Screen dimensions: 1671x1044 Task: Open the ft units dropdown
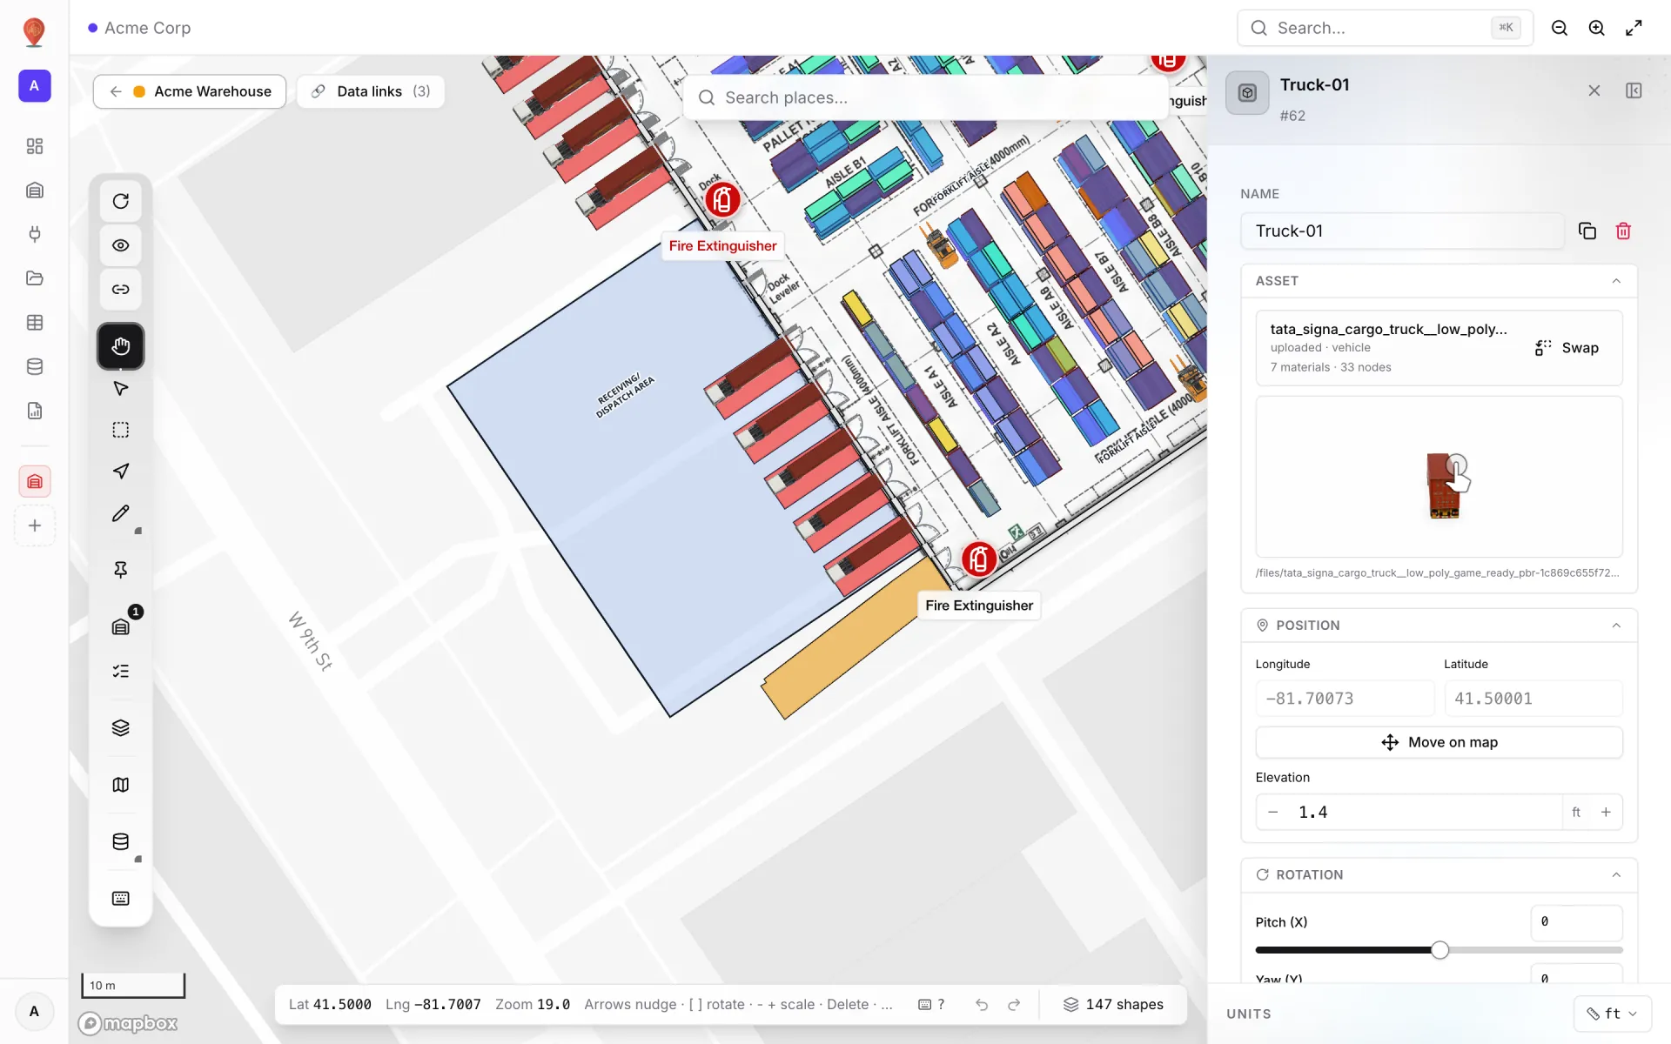point(1613,1014)
